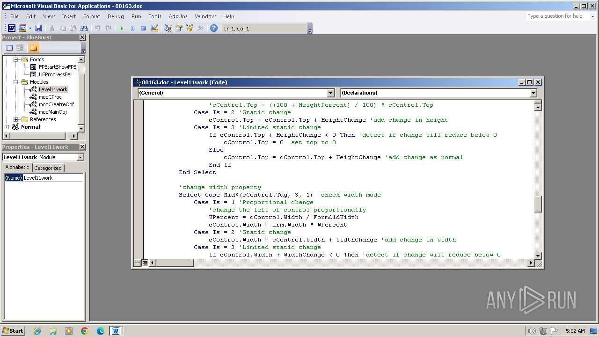Click the Paste toolbar icon
This screenshot has width=599, height=337.
pyautogui.click(x=73, y=29)
